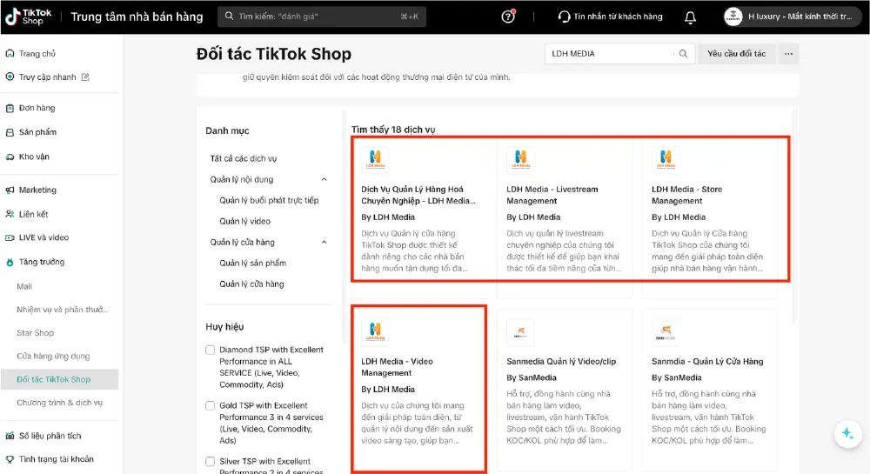Click the Trang chủ home icon
The image size is (870, 474).
tap(10, 53)
